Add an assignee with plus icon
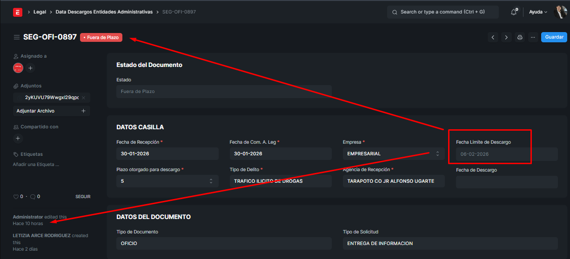Screen dimensions: 570x259 (30, 68)
